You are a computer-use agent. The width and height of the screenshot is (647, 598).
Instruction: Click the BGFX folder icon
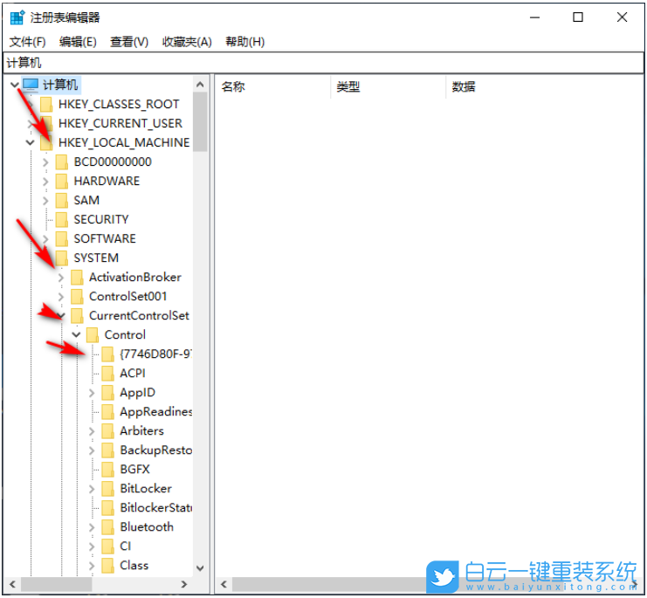[107, 470]
